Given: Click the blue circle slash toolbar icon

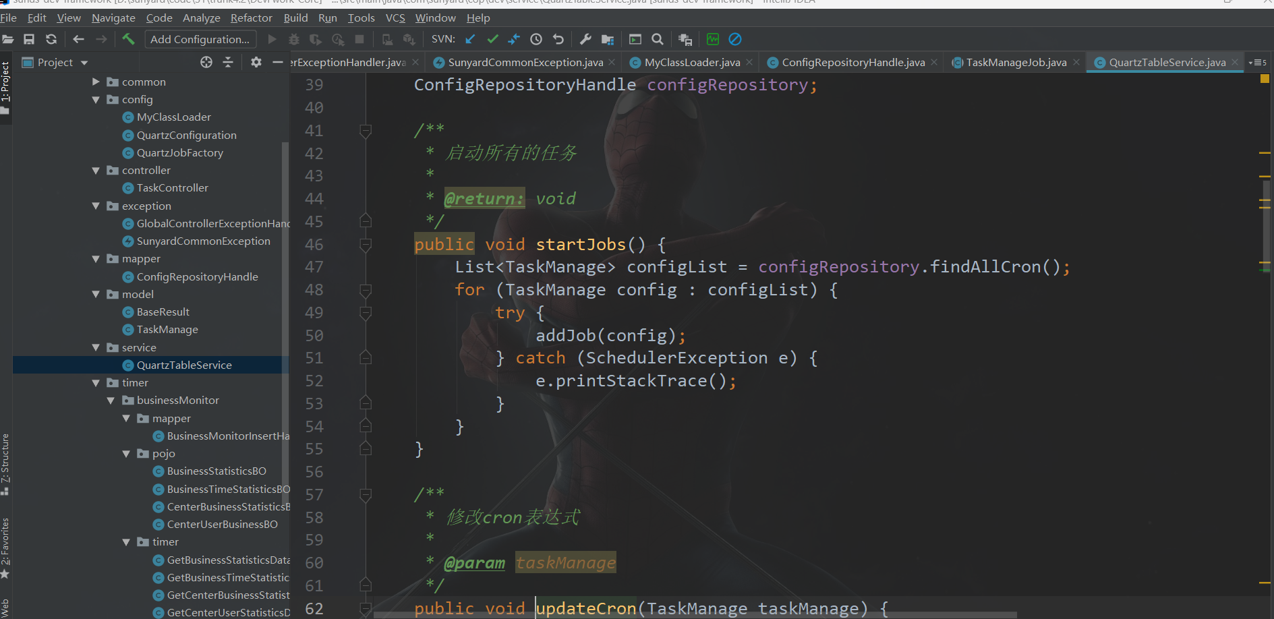Looking at the screenshot, I should (735, 39).
